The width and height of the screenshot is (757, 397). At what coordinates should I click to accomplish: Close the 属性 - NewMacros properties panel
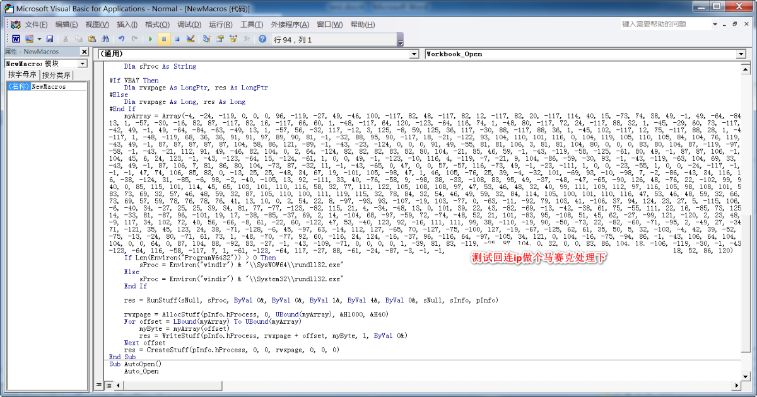pos(84,52)
